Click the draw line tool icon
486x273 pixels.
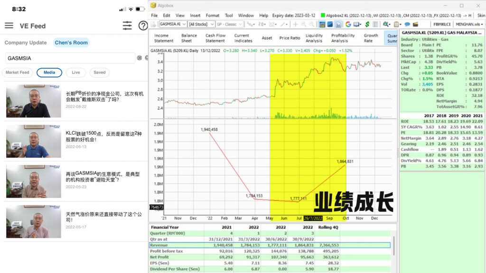tap(283, 24)
